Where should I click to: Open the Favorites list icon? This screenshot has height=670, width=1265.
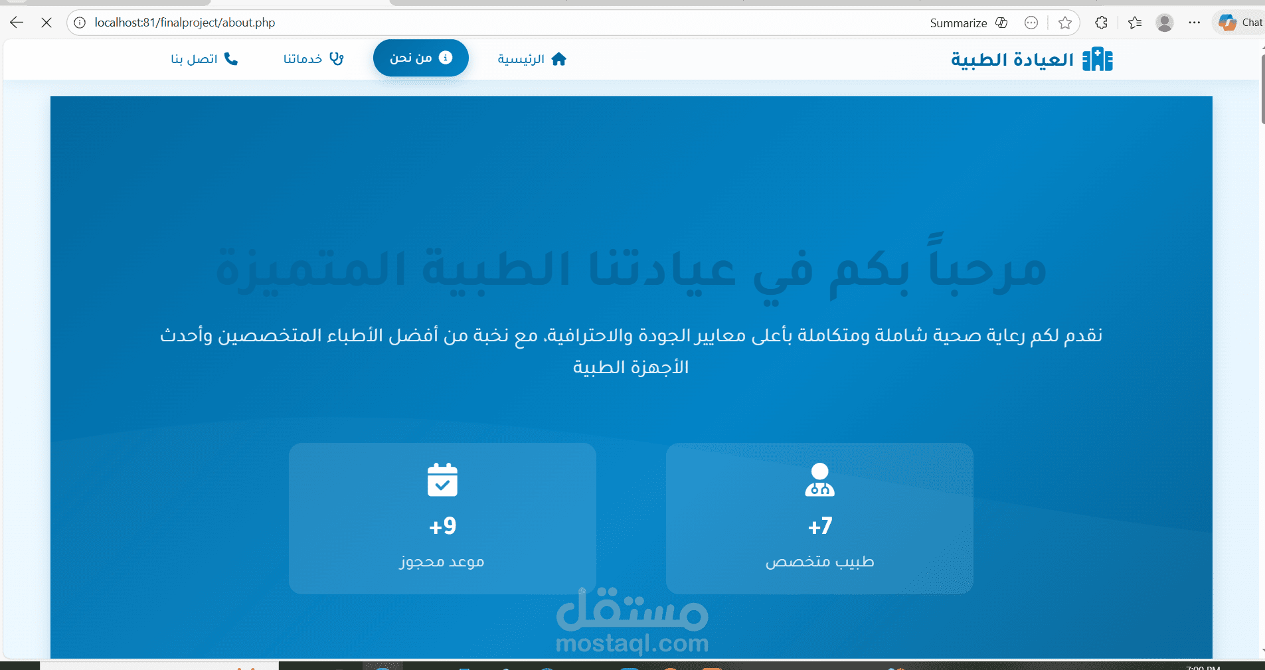coord(1135,23)
